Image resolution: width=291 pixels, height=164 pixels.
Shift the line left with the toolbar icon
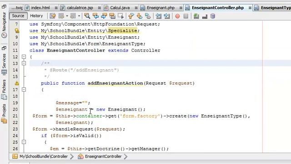[159, 16]
